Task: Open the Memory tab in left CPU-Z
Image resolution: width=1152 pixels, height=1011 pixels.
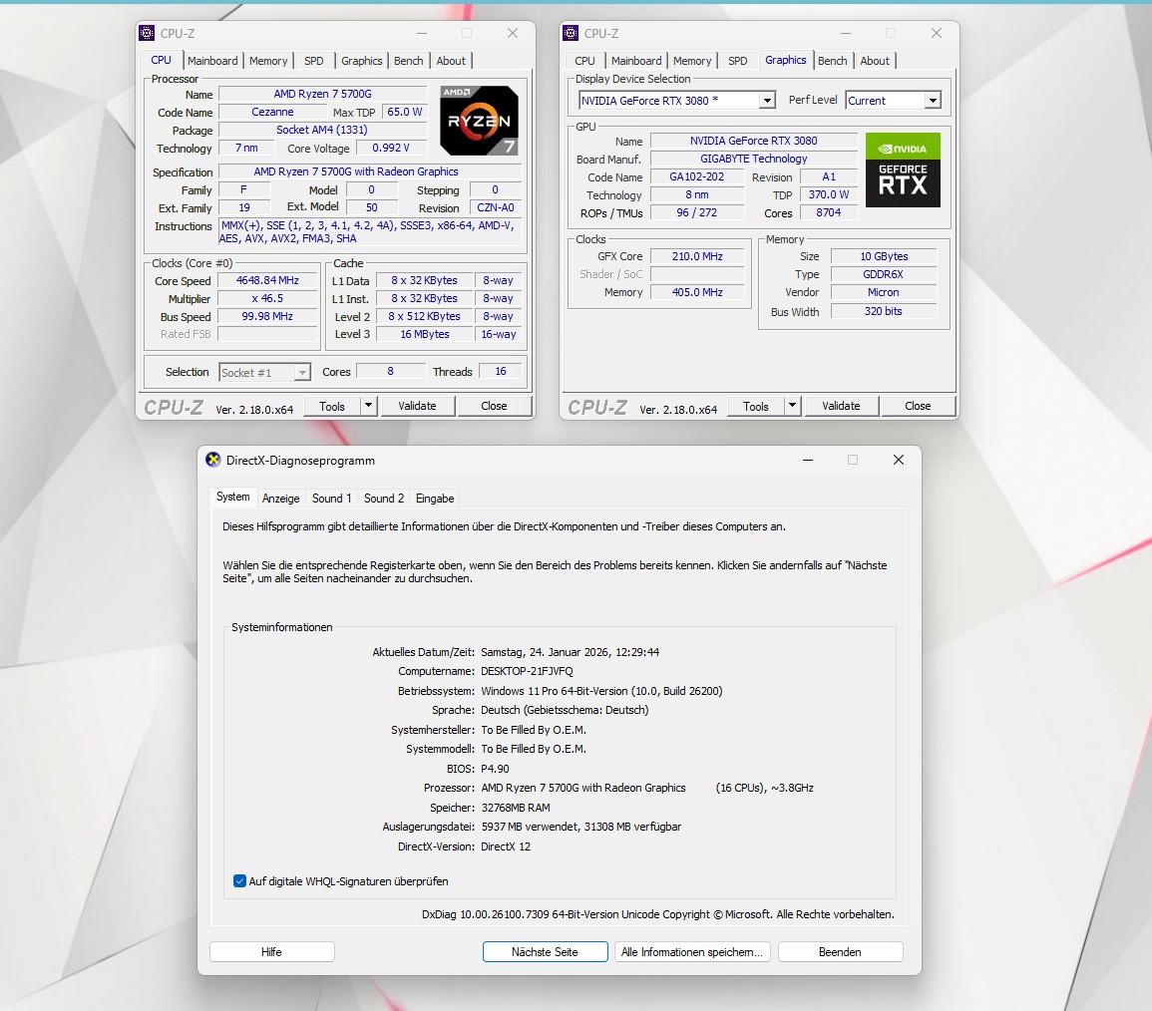Action: pyautogui.click(x=268, y=61)
